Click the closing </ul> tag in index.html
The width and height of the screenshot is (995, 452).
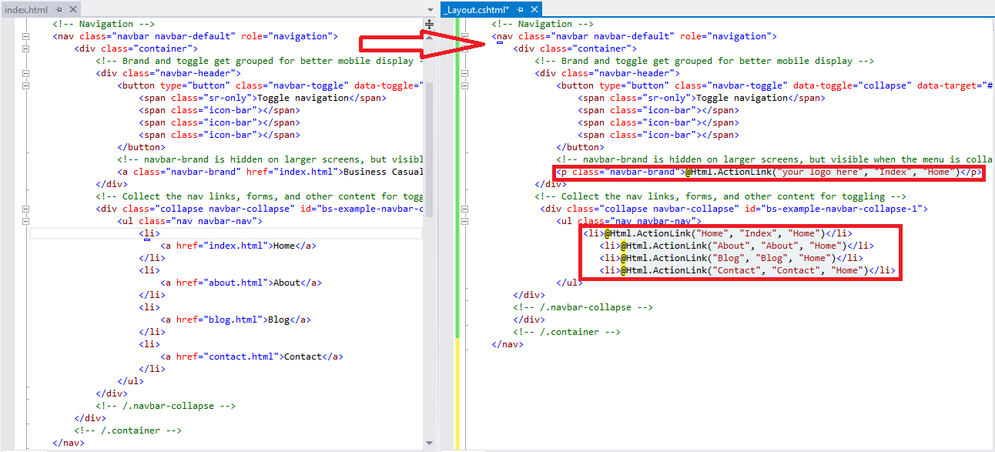pos(130,381)
